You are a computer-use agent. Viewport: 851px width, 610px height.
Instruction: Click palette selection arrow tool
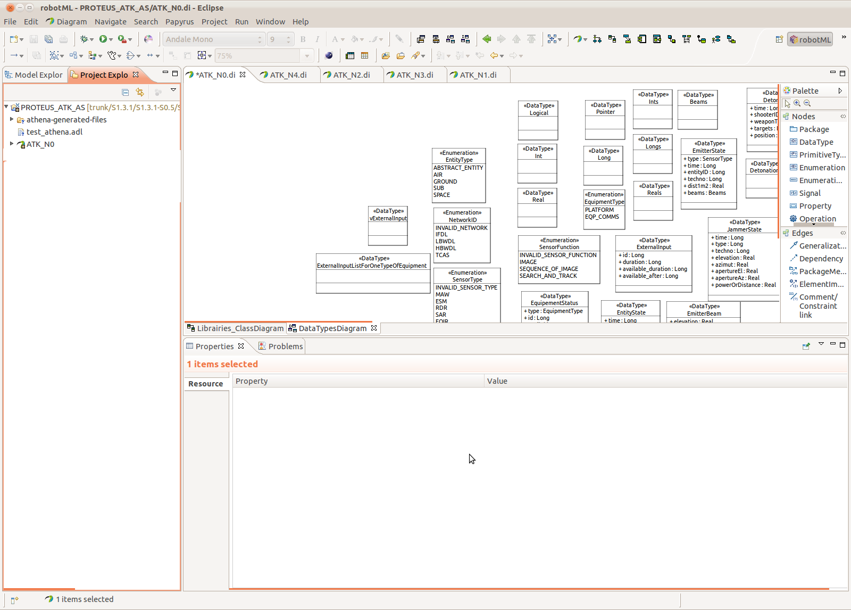787,103
